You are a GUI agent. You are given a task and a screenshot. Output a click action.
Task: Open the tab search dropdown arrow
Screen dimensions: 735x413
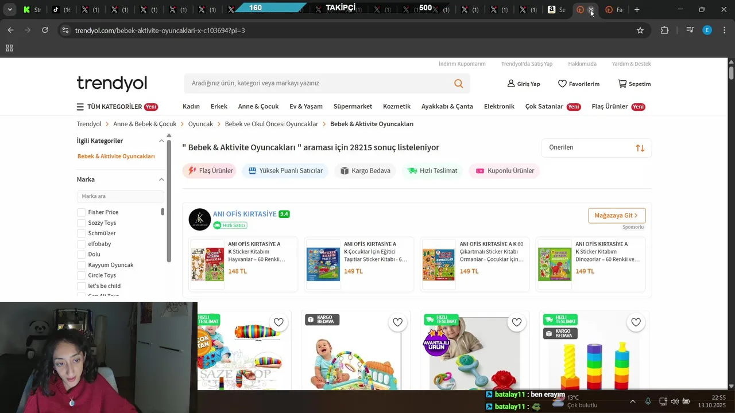[9, 10]
